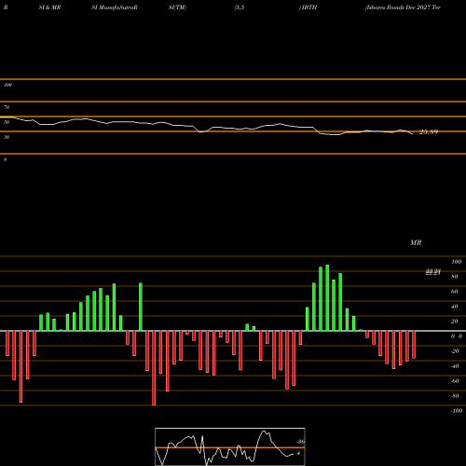Image resolution: width=466 pixels, height=466 pixels.
Task: Click the 'SI & MR' header label
Action: [x=49, y=7]
